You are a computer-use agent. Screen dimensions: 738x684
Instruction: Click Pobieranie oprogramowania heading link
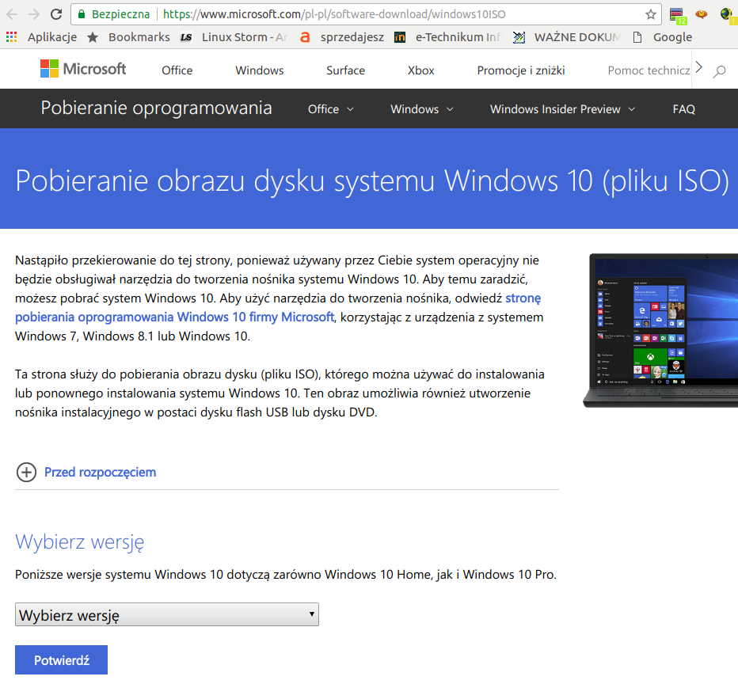pyautogui.click(x=156, y=108)
